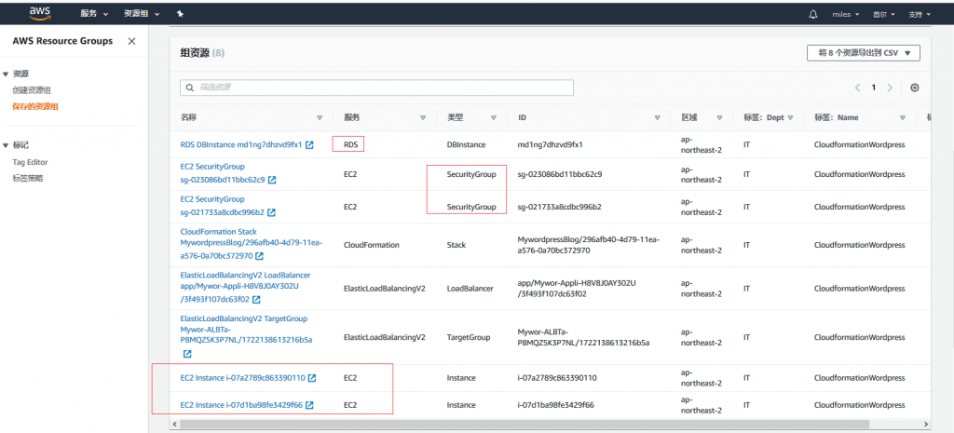Viewport: 954px width, 433px height.
Task: Open the notifications bell icon
Action: coord(812,14)
